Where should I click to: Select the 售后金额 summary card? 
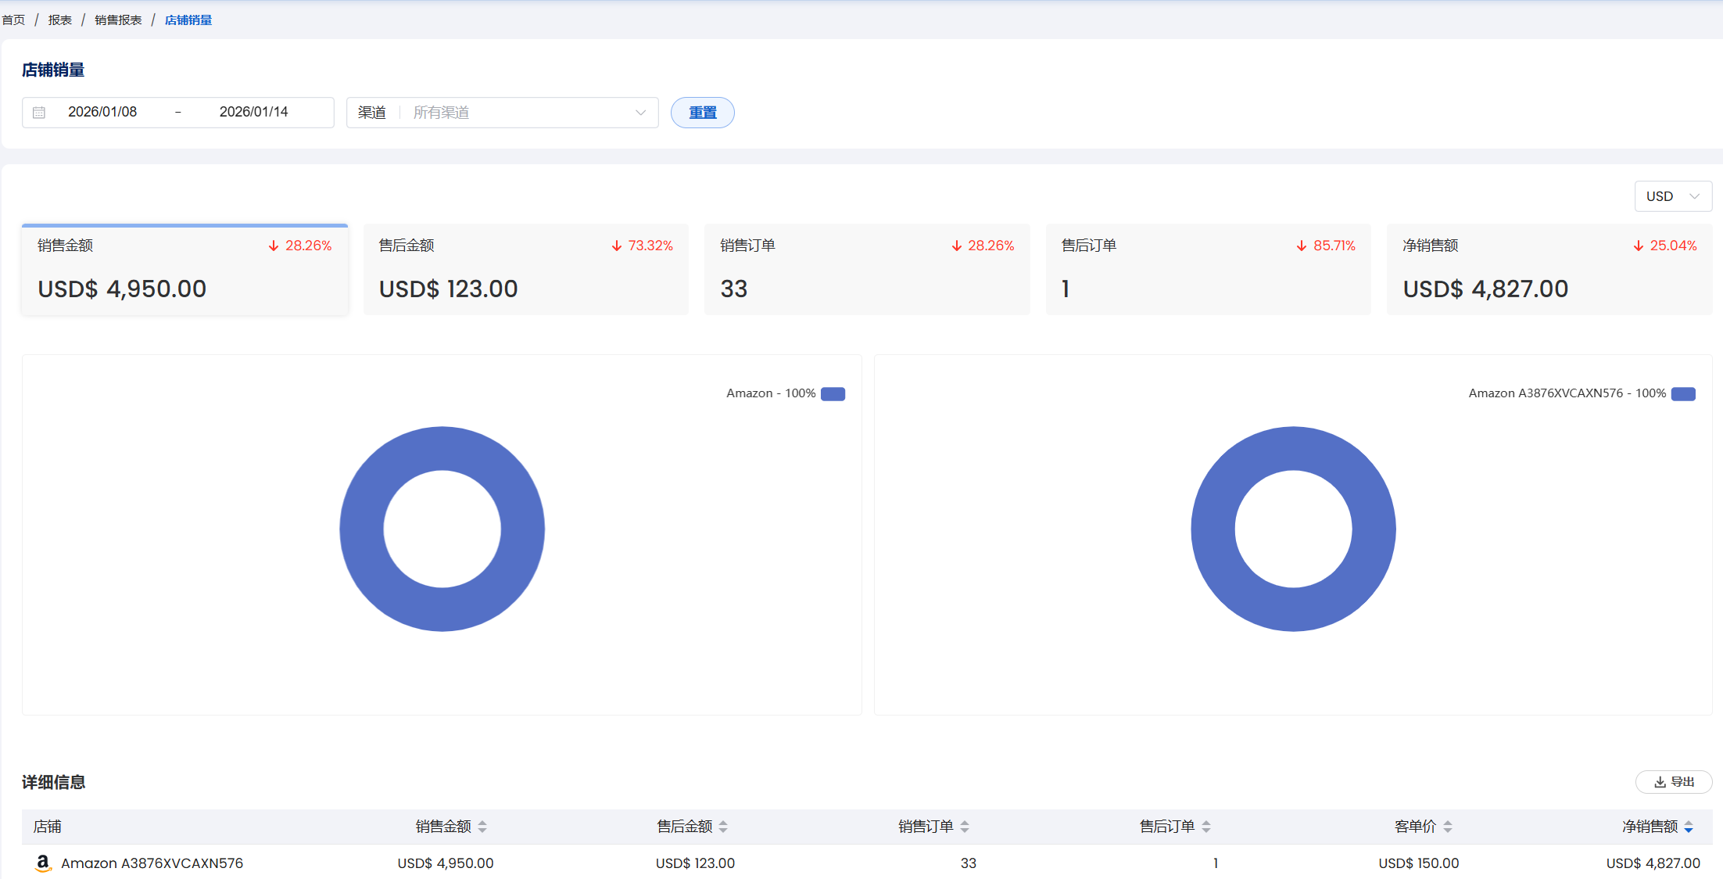pos(525,270)
